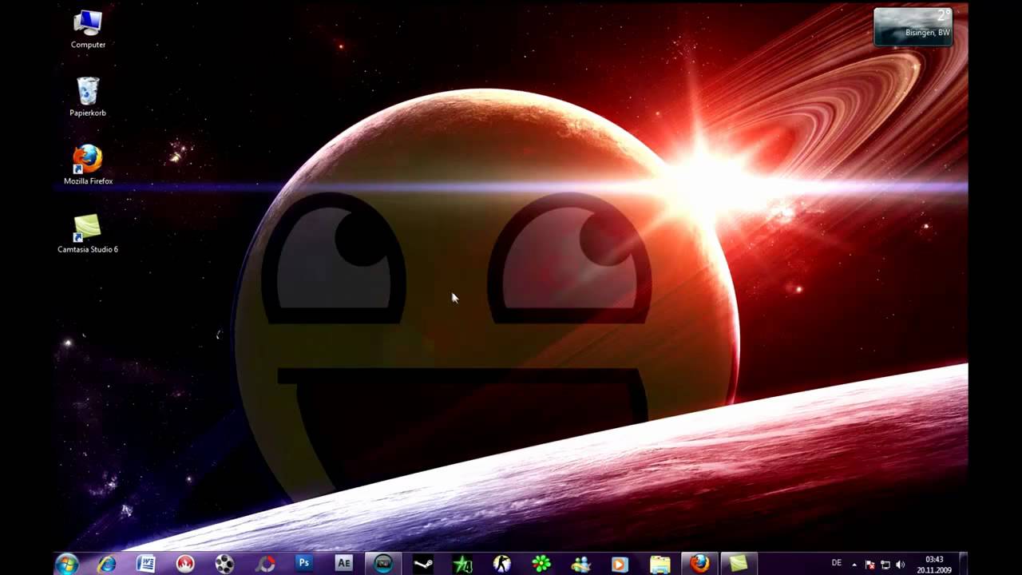Open Internet Explorer from the taskbar
The width and height of the screenshot is (1022, 575).
coord(106,564)
